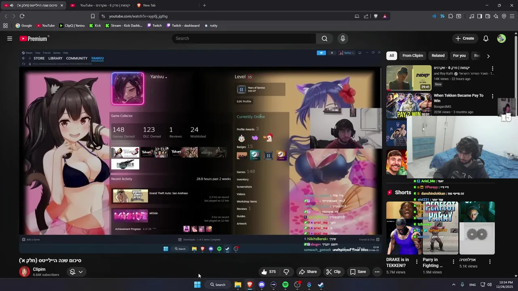This screenshot has height=291, width=518.
Task: Open the Google bookmark
Action: point(24,25)
